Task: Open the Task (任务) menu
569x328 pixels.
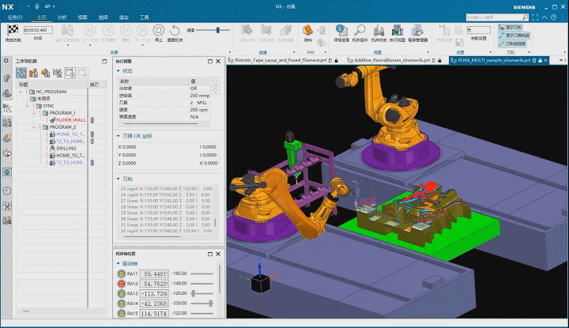Action: point(15,17)
